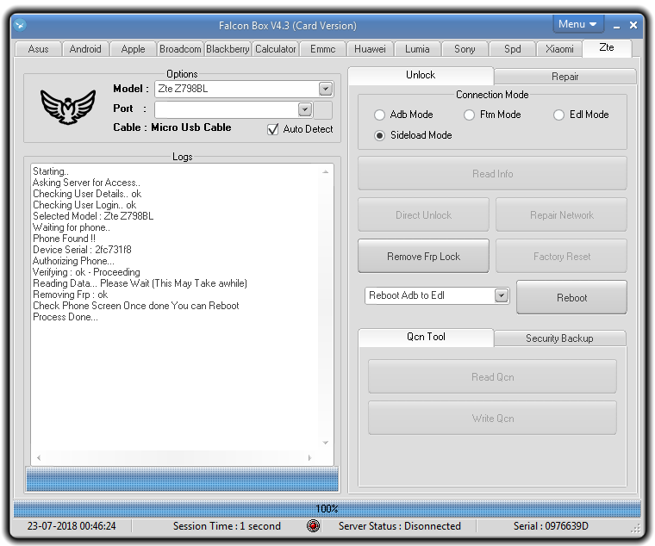Image resolution: width=655 pixels, height=546 pixels.
Task: Open the Repair sub-tab
Action: click(x=565, y=77)
